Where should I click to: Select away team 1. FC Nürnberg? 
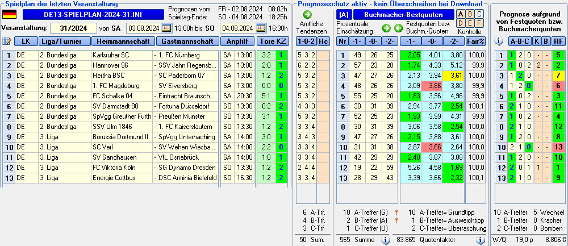[187, 56]
